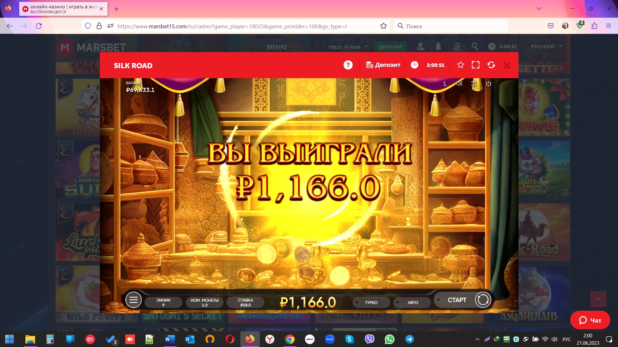Open the system volume control
Screen dimensions: 618x347
554,339
